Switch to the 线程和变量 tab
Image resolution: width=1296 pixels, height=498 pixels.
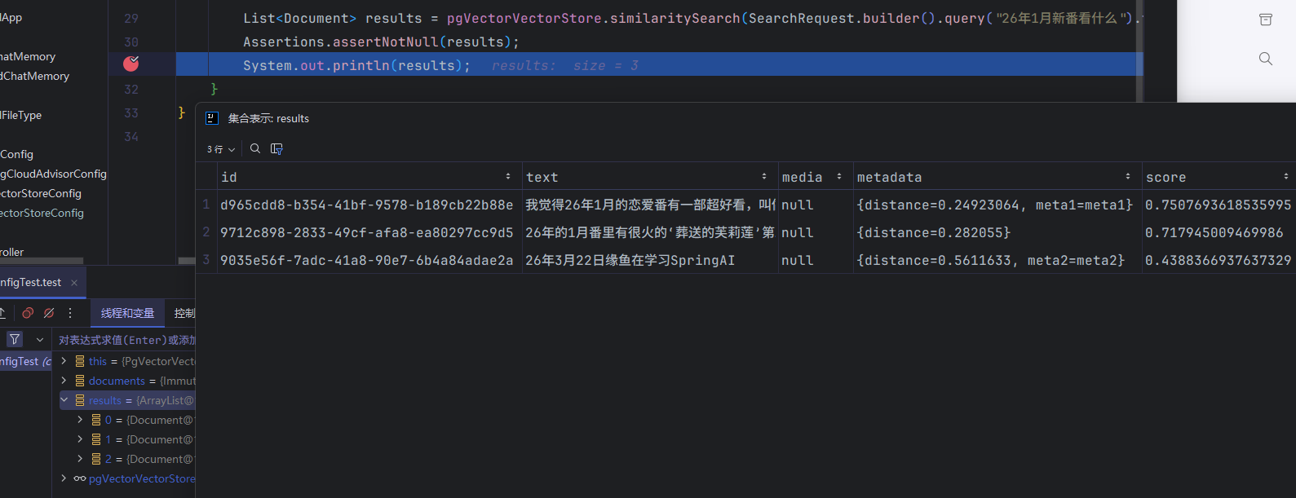coord(127,313)
